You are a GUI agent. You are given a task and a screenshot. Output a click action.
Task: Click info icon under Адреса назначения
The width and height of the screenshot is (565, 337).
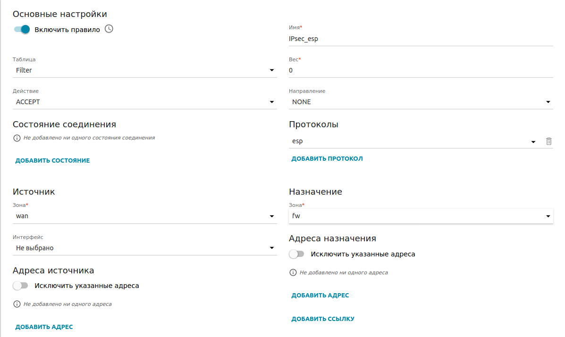tap(293, 273)
